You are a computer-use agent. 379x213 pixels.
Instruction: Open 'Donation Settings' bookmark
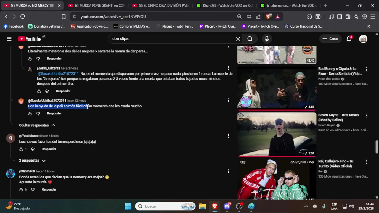coord(47,26)
